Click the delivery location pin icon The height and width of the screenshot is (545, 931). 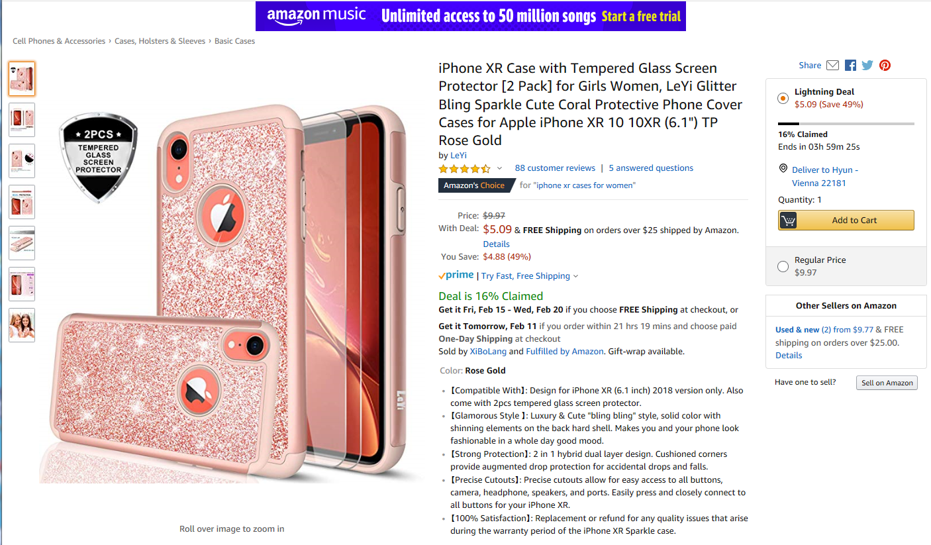click(783, 170)
